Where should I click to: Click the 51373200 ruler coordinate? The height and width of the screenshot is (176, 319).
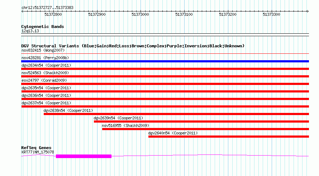(228, 14)
